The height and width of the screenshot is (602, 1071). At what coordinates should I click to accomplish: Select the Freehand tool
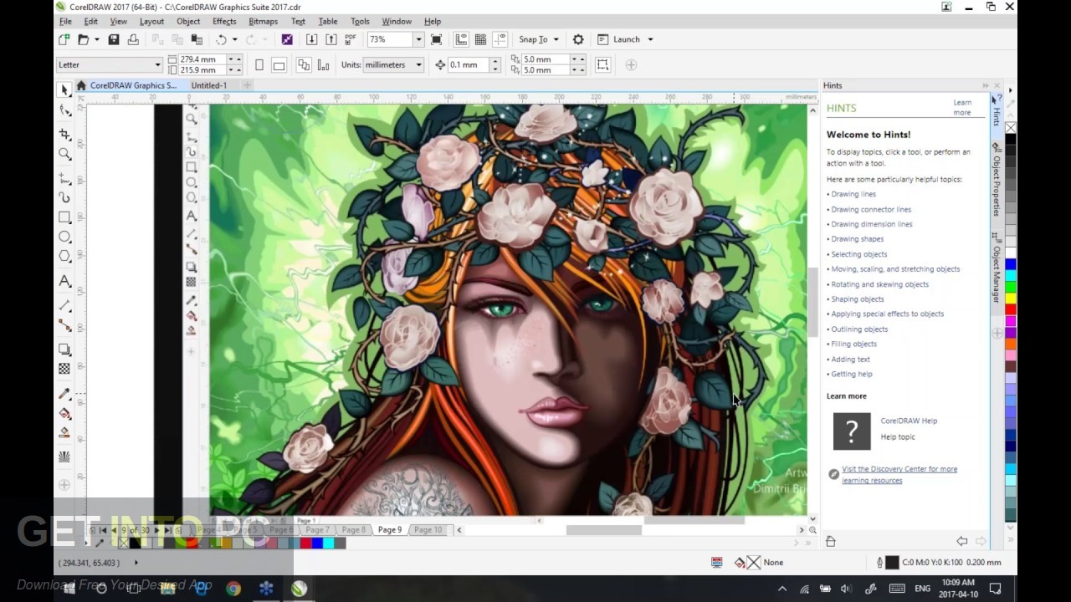[64, 178]
